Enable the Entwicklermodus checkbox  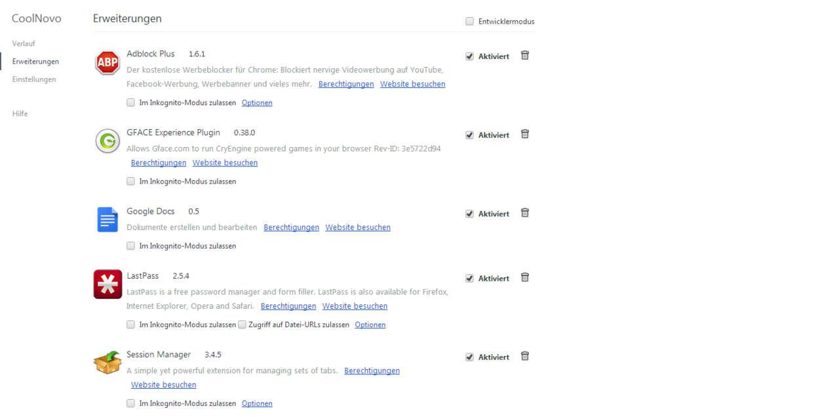470,22
